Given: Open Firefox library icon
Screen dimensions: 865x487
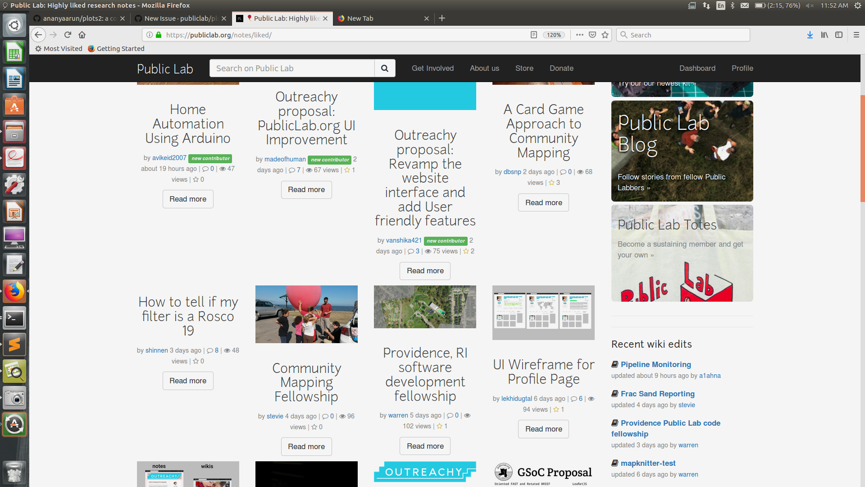Looking at the screenshot, I should 824,35.
